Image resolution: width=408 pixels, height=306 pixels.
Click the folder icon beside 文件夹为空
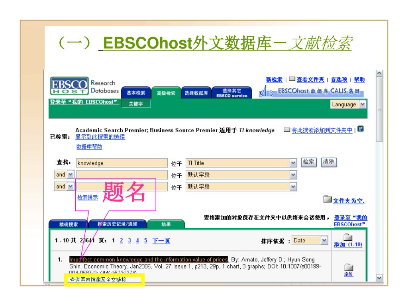tap(328, 199)
